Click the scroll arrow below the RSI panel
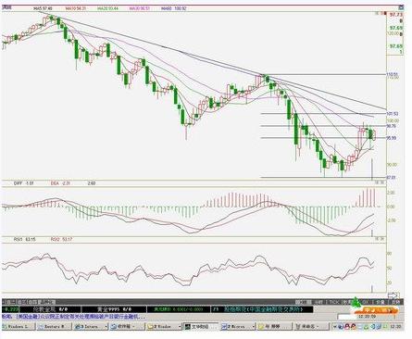The image size is (412, 339). tap(393, 295)
